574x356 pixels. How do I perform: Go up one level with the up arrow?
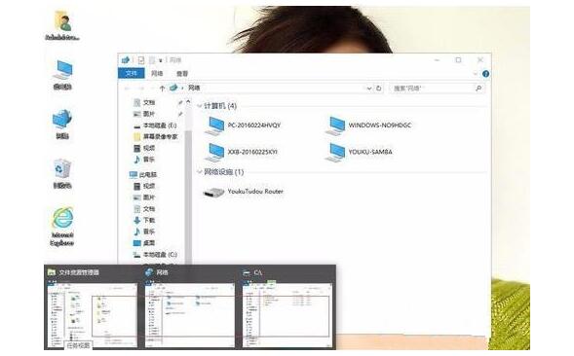coord(162,89)
